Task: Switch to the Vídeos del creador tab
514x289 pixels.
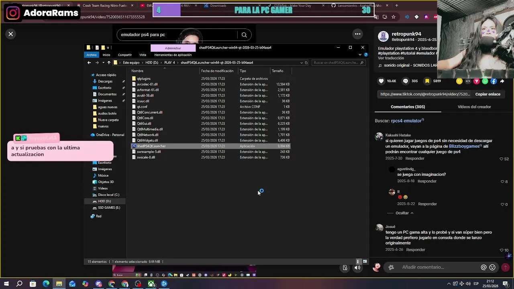Action: click(474, 107)
